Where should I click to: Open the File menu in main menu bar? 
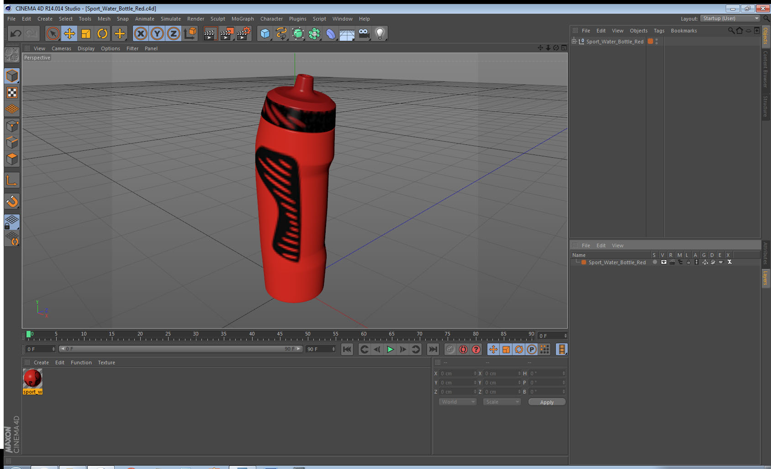[11, 19]
